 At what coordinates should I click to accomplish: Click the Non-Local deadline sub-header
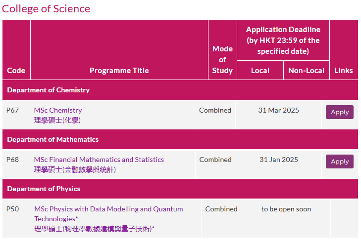[307, 71]
